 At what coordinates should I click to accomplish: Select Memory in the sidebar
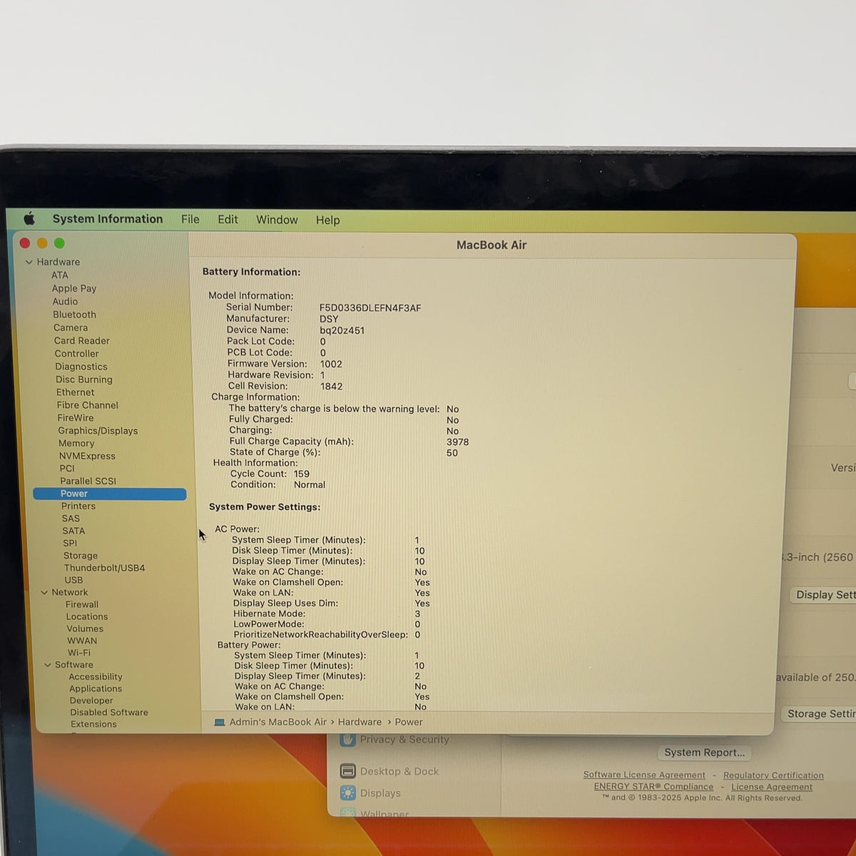point(76,443)
